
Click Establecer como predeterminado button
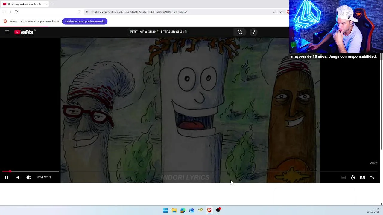(85, 21)
